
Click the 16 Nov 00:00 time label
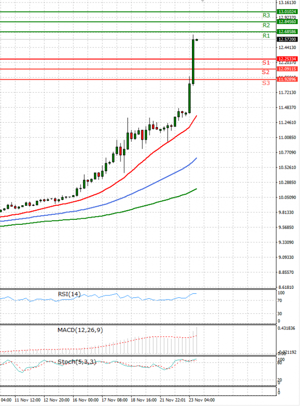pos(85,400)
